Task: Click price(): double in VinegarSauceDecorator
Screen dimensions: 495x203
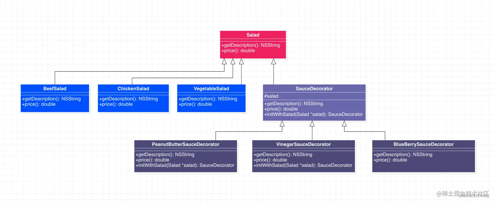Action: point(270,160)
